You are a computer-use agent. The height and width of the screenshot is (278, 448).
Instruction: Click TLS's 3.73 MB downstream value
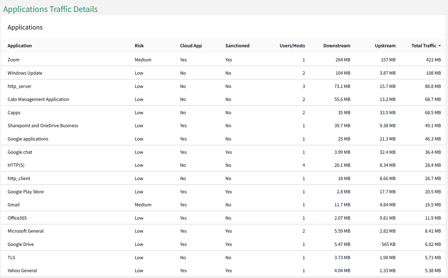tap(342, 258)
